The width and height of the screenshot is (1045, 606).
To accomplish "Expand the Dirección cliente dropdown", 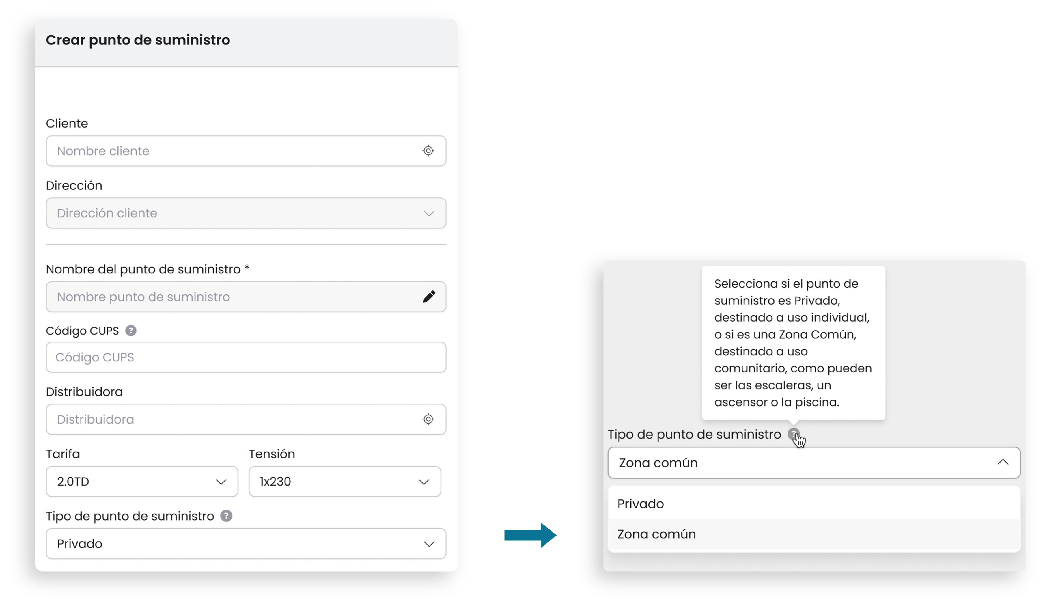I will click(246, 213).
